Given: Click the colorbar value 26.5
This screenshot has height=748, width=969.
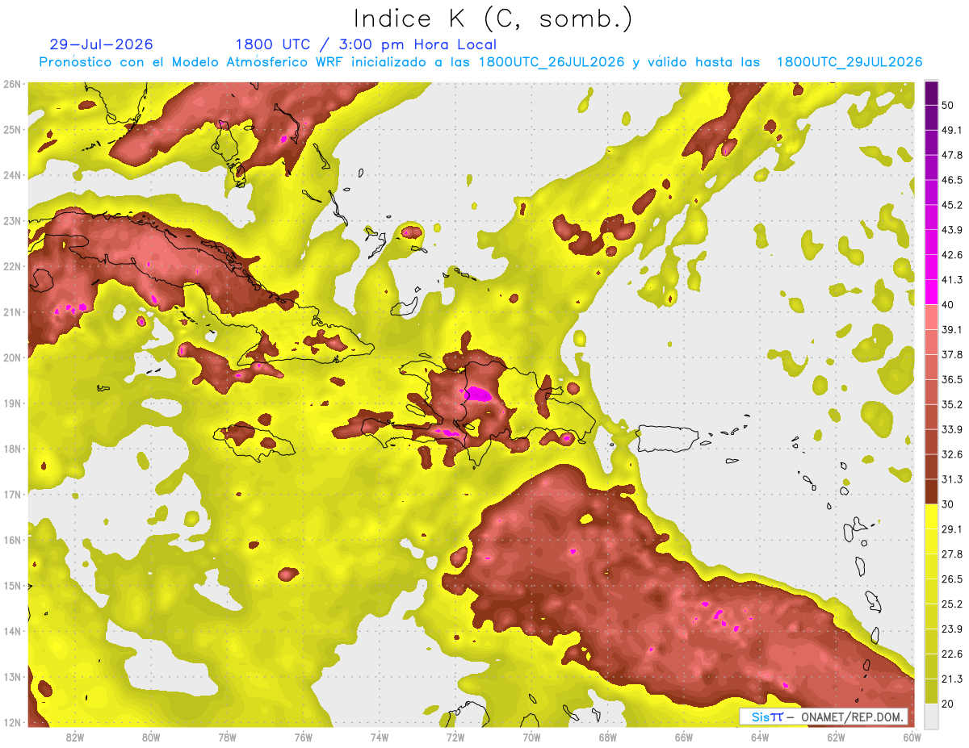Looking at the screenshot, I should 952,579.
